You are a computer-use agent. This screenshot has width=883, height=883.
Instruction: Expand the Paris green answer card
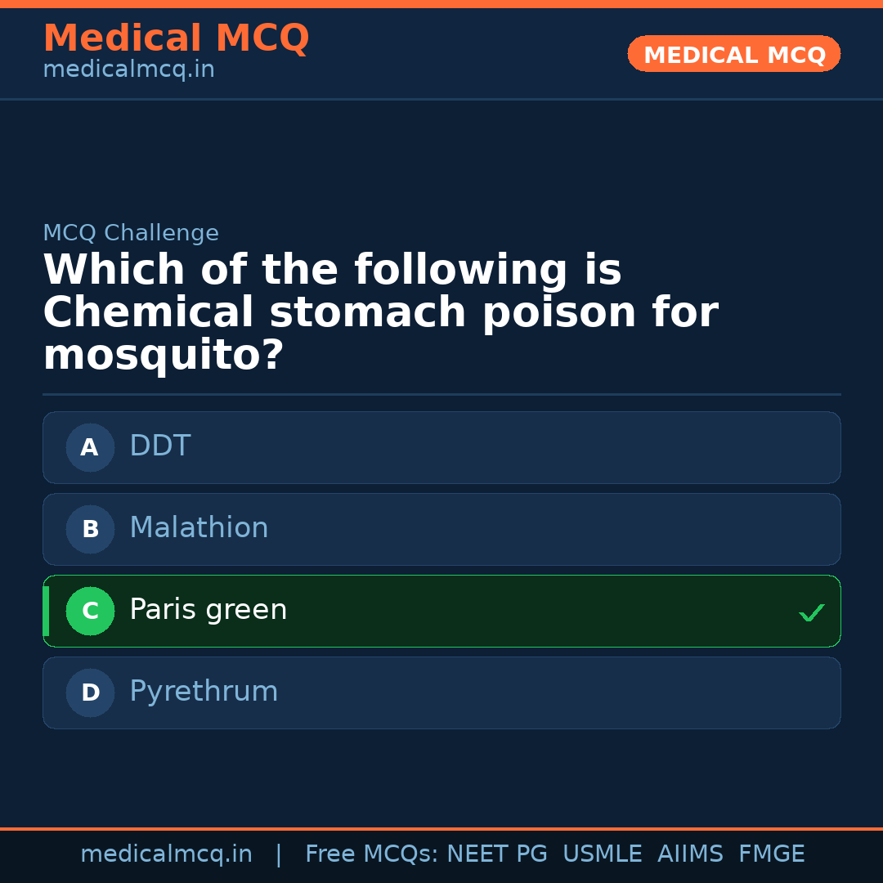click(441, 611)
